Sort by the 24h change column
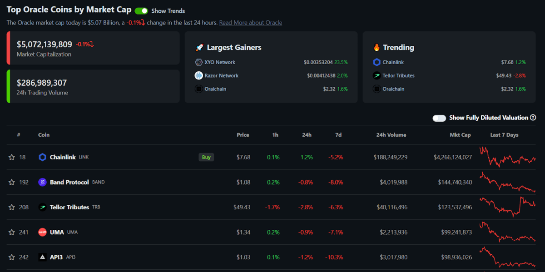Viewport: 545px width, 272px height. 307,135
